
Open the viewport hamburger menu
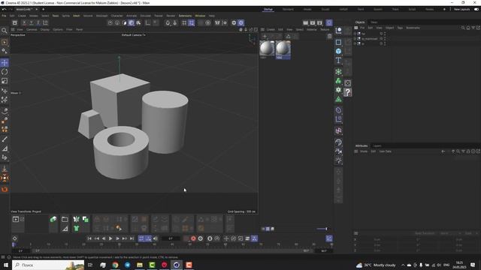point(13,29)
